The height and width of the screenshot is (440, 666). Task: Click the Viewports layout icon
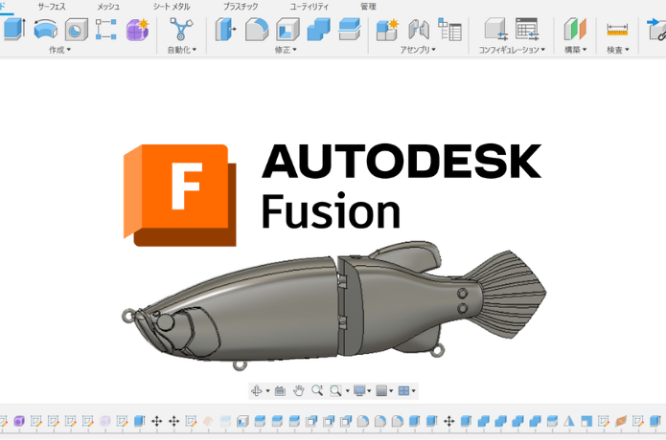403,391
